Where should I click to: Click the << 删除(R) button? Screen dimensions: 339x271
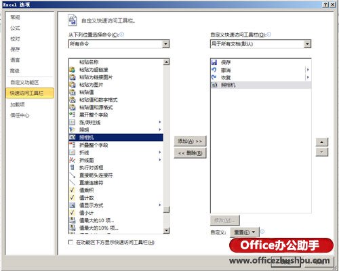(x=190, y=153)
